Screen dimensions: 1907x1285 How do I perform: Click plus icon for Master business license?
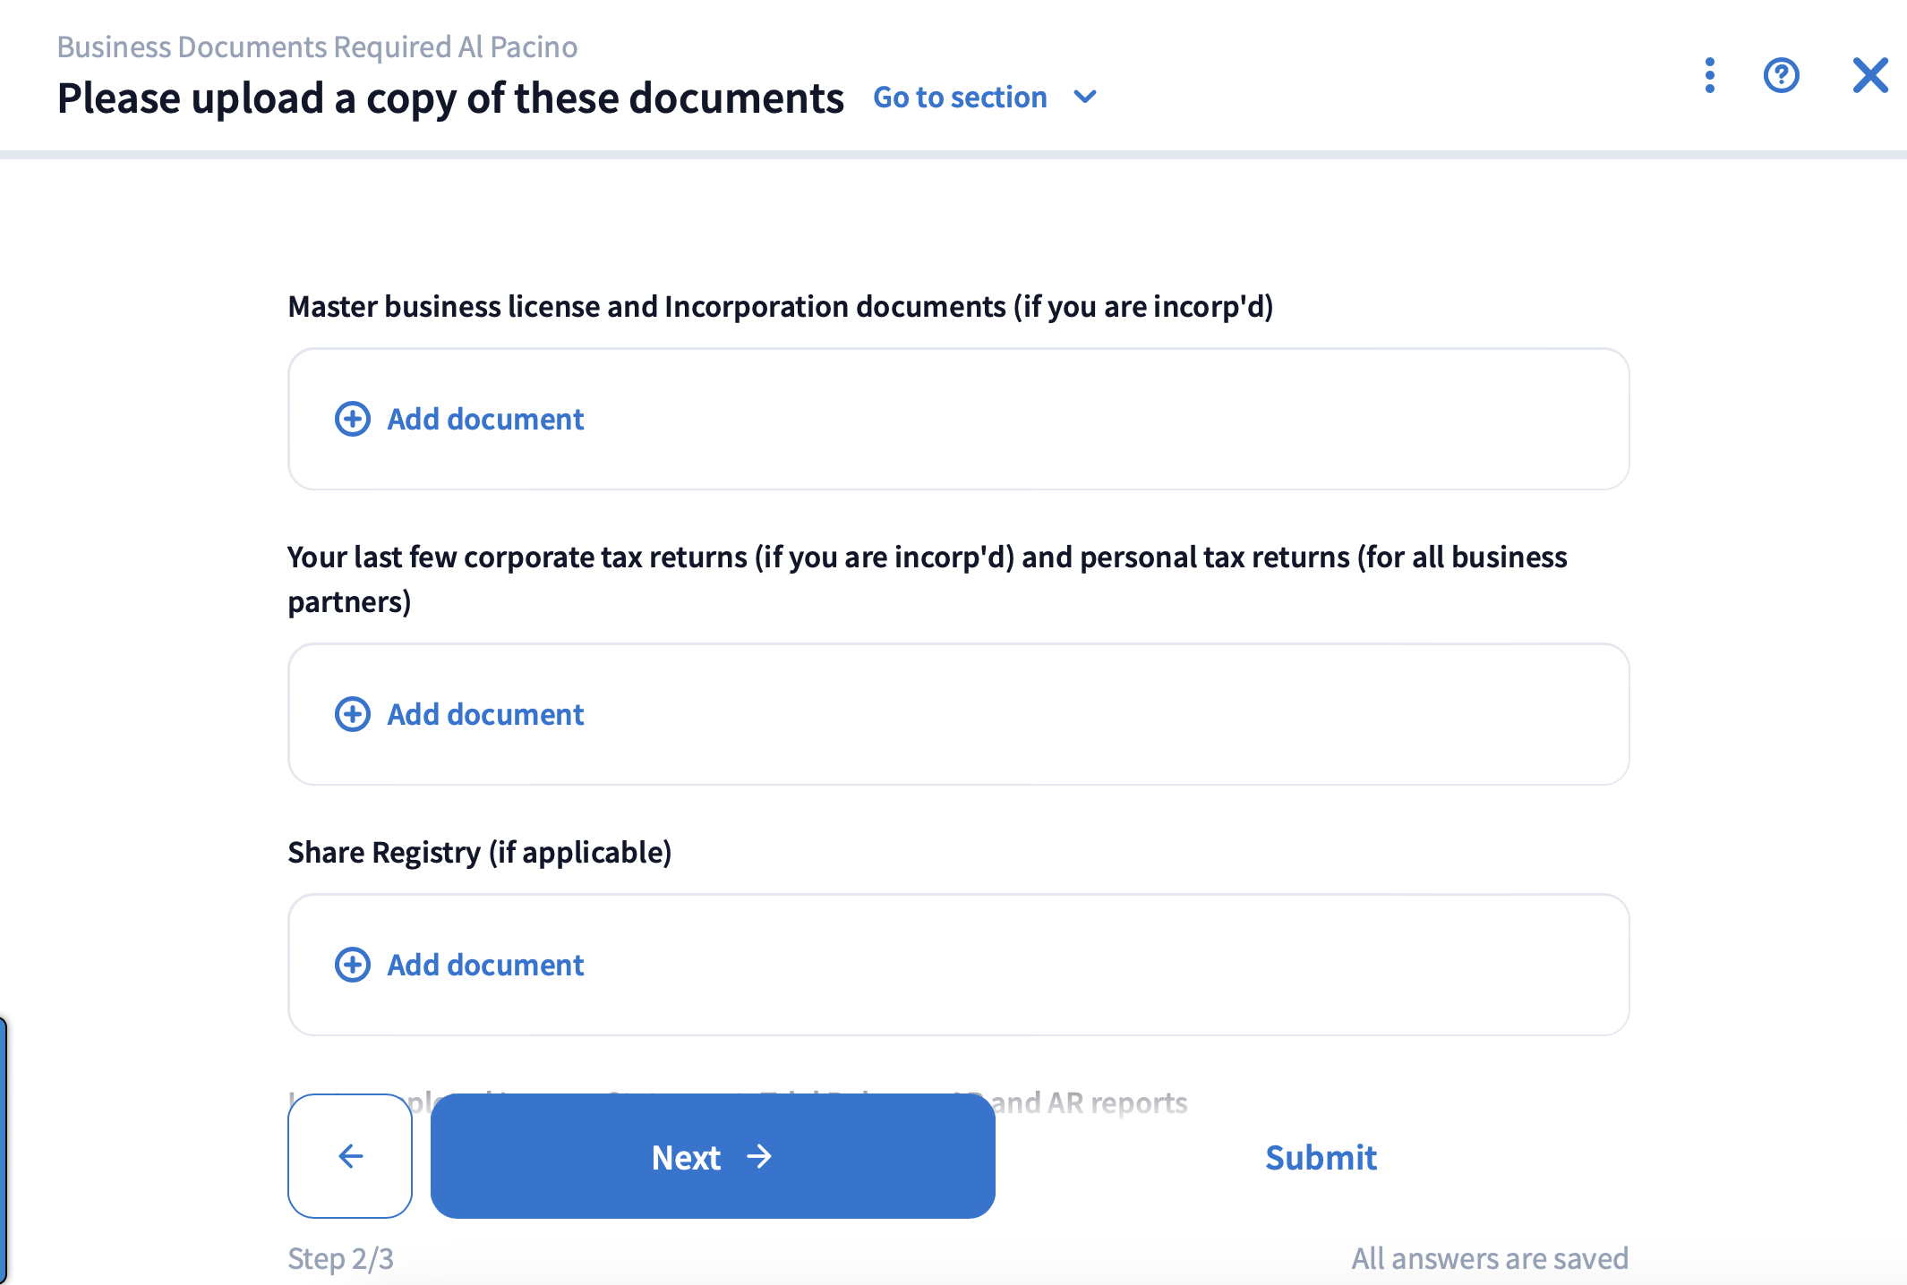[352, 419]
